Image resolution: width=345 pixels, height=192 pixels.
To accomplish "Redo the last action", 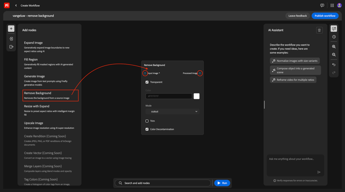I will 334,73.
